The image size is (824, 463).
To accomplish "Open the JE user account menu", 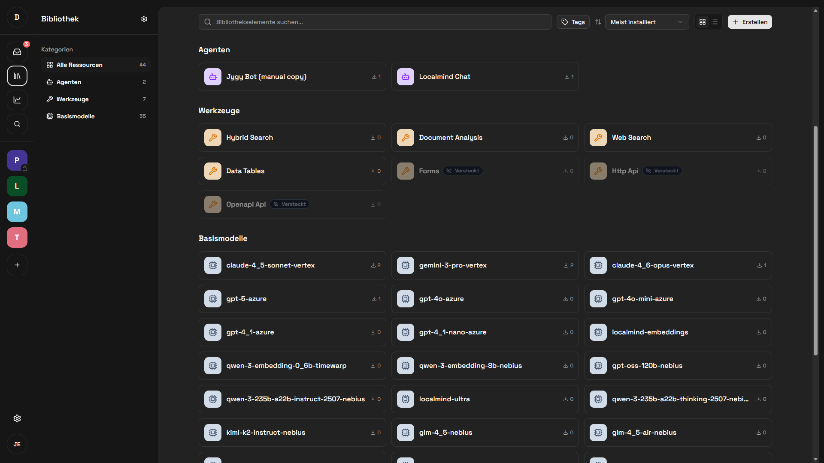I will coord(17,444).
